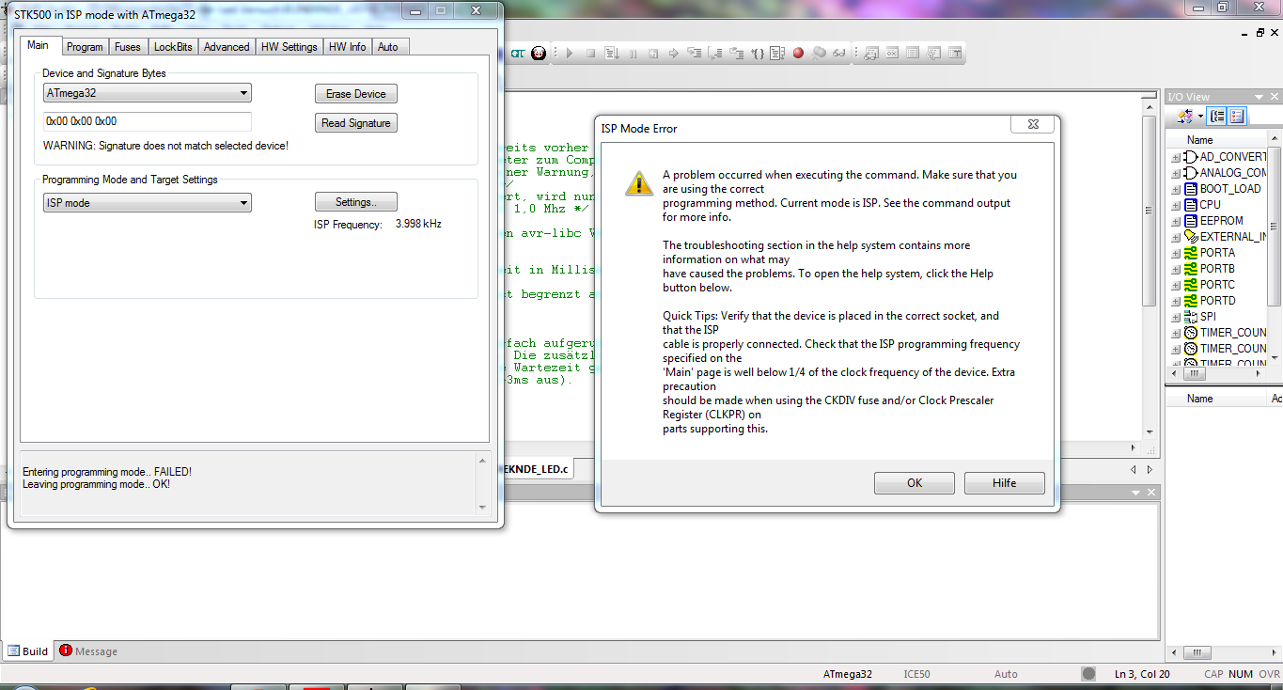Expand the PORTD node
1283x690 pixels.
[x=1176, y=301]
